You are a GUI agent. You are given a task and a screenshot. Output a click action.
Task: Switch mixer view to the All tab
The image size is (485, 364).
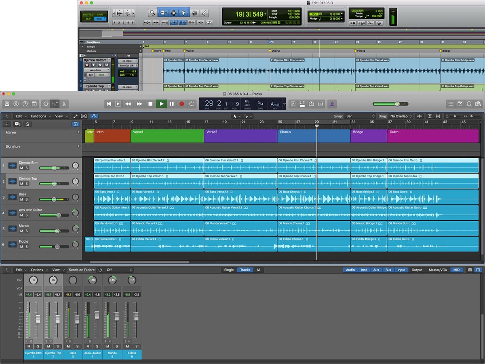coord(258,270)
